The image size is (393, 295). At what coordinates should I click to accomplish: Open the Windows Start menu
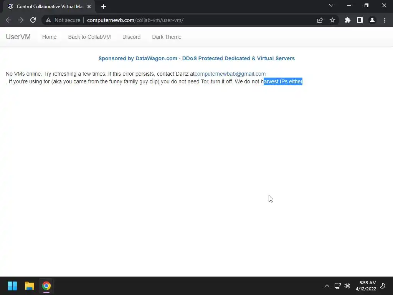click(12, 286)
